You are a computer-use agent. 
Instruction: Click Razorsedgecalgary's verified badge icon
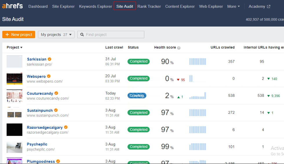pyautogui.click(x=66, y=127)
